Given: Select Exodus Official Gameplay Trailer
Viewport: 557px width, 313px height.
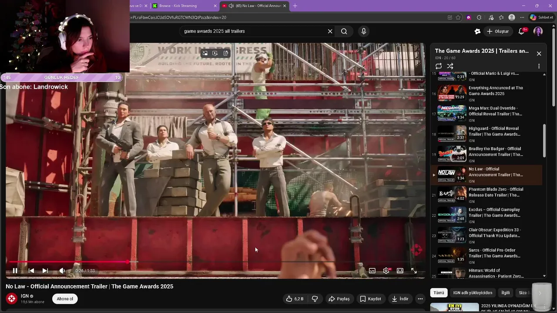Looking at the screenshot, I should pos(487,215).
